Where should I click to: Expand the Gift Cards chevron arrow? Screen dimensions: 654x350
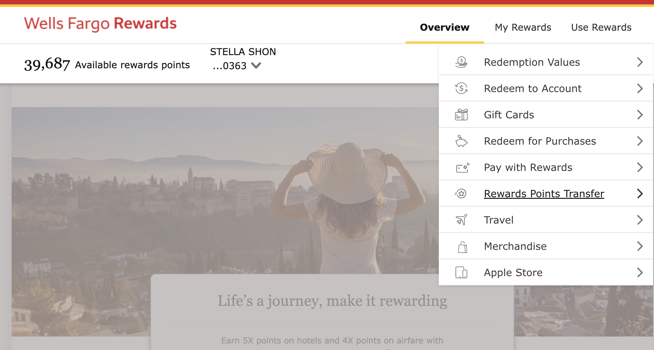click(x=640, y=115)
